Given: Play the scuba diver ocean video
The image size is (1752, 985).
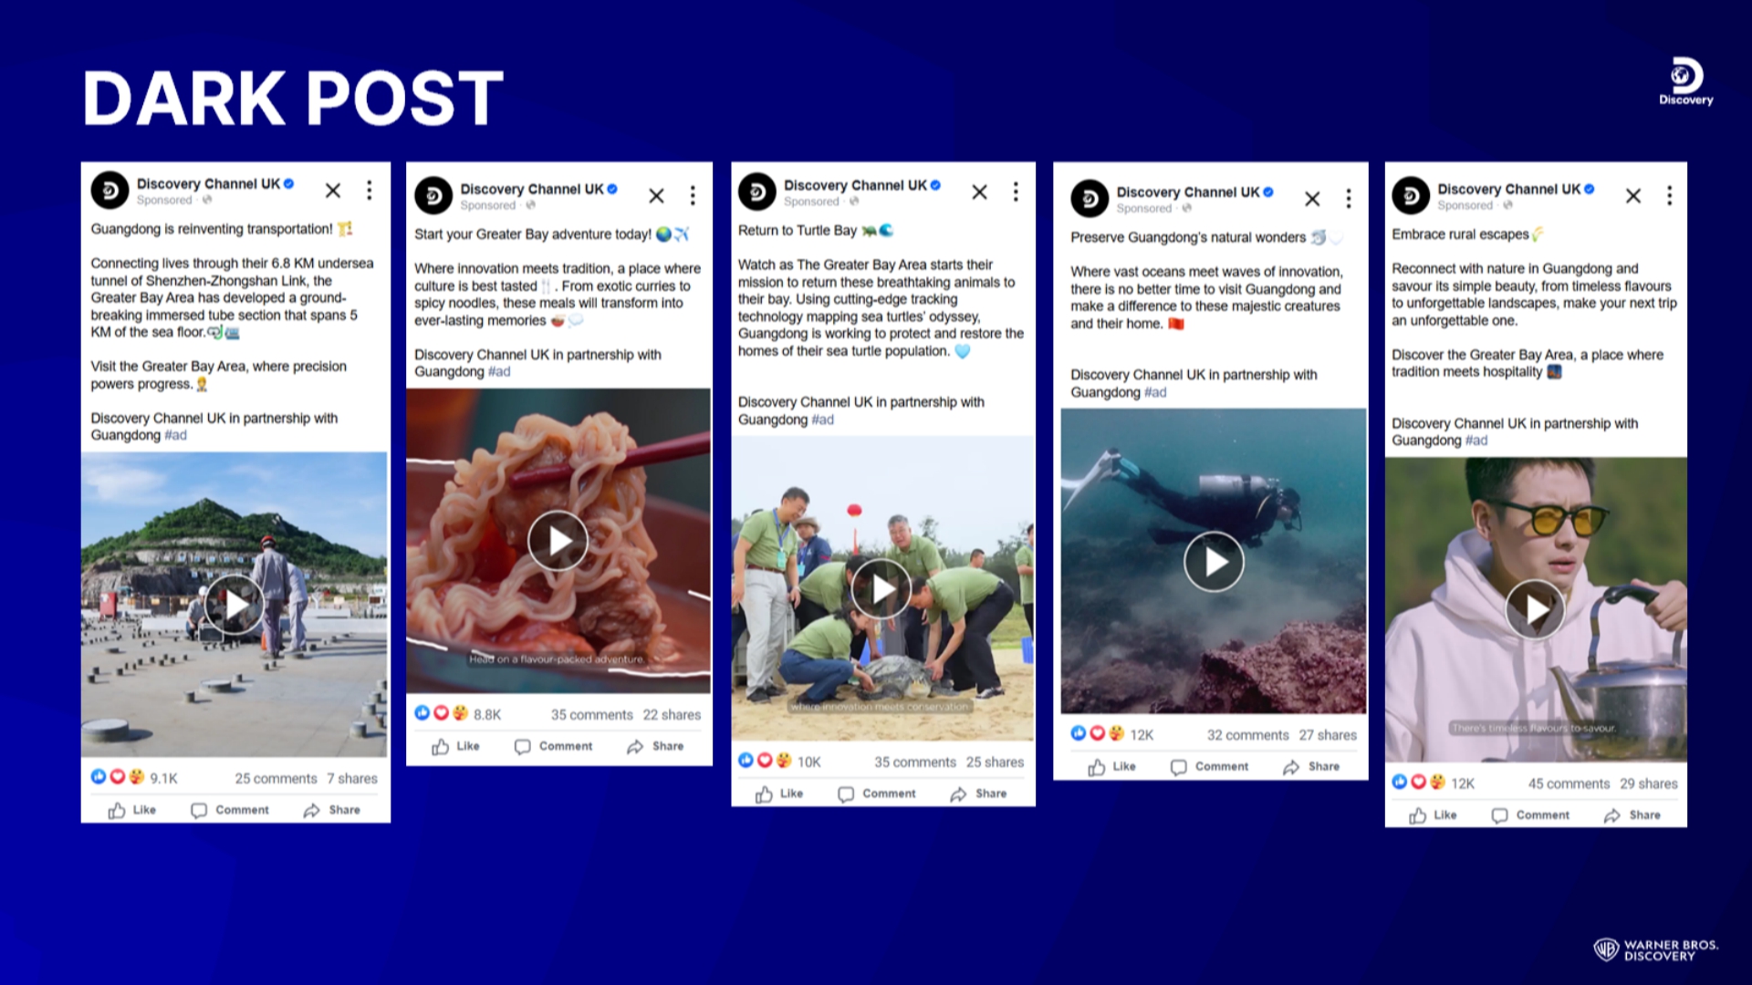Looking at the screenshot, I should click(1214, 562).
